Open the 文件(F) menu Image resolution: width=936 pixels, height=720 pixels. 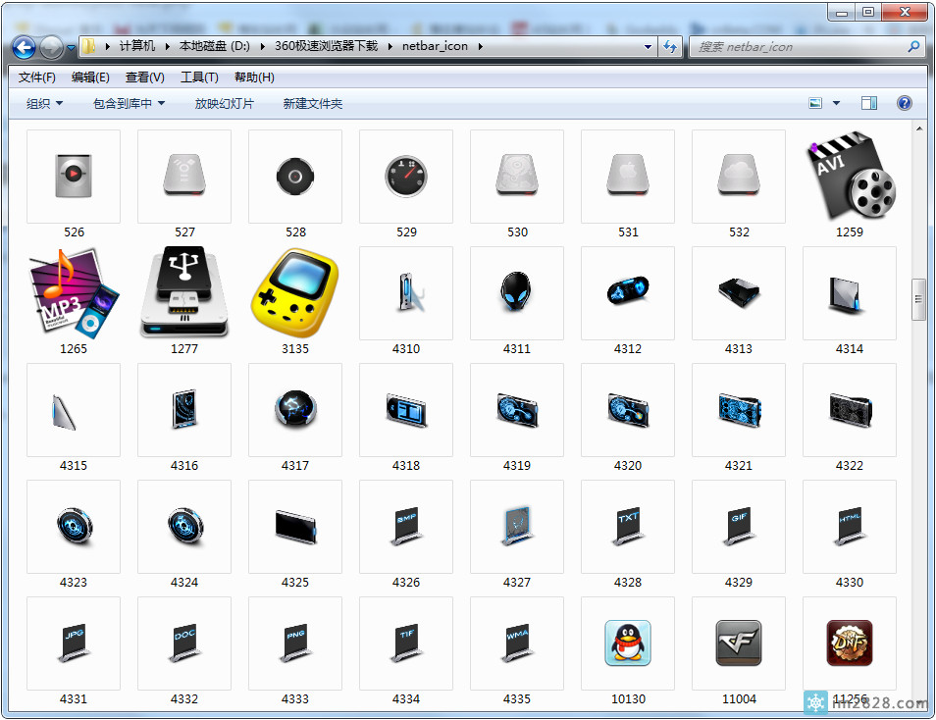(x=37, y=77)
